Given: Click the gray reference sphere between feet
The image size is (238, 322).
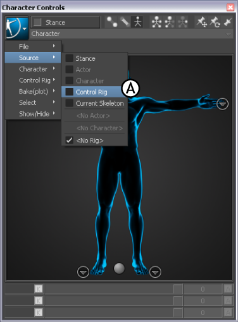Looking at the screenshot, I should pyautogui.click(x=119, y=268).
